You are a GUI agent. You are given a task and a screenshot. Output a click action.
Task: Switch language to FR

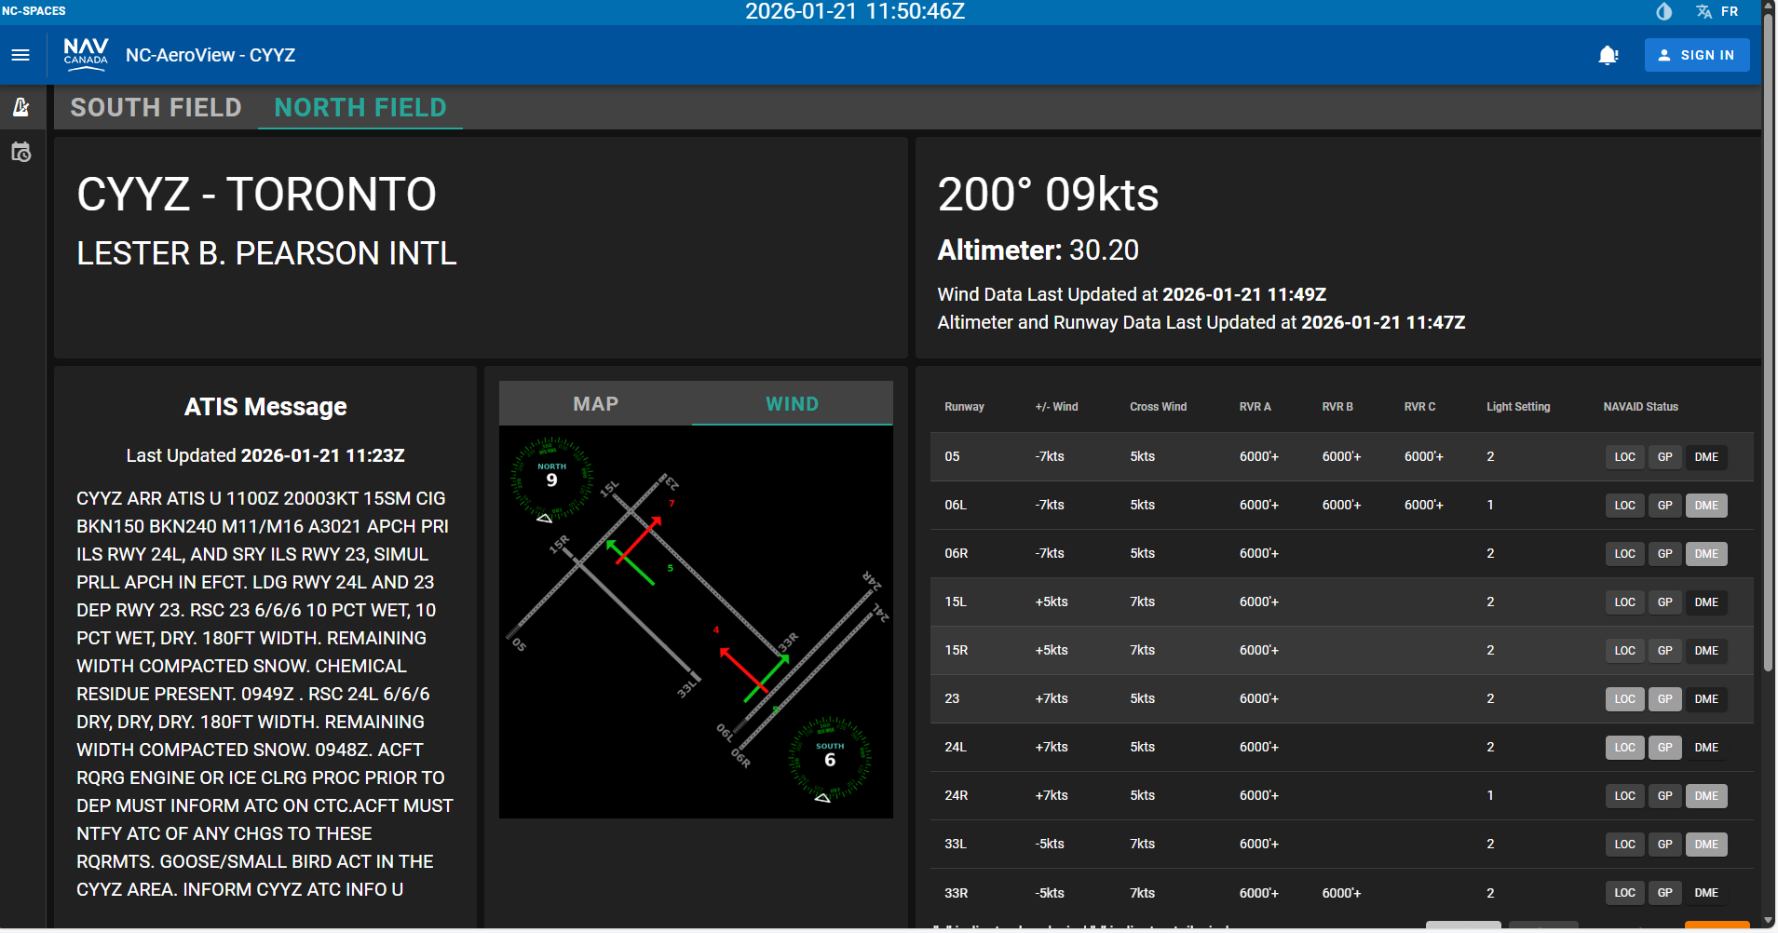[x=1729, y=11]
